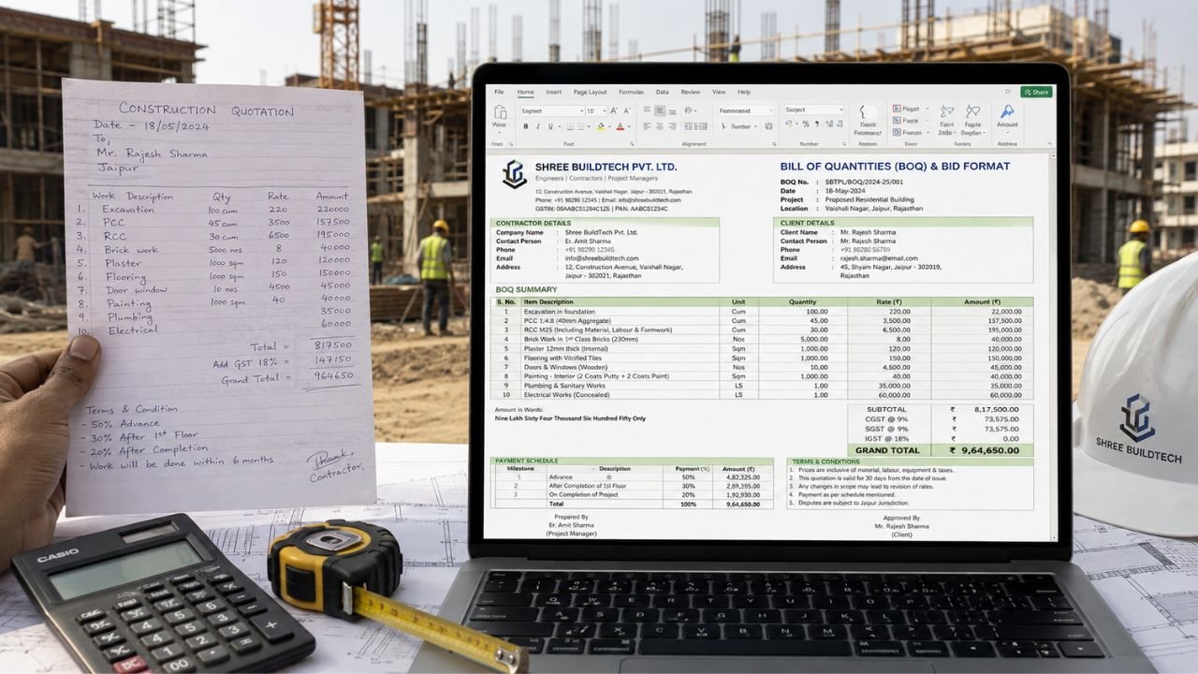Open Conditional Formatting large button

[x=869, y=121]
